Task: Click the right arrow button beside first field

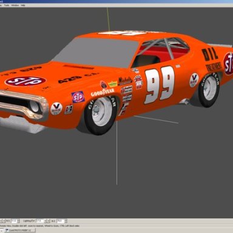Action: [4, 221]
